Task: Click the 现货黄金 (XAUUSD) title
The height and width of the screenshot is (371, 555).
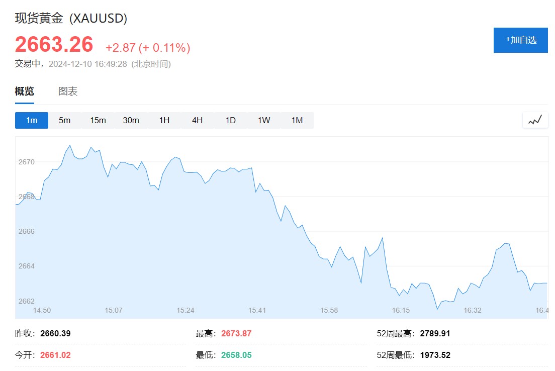Action: click(71, 19)
